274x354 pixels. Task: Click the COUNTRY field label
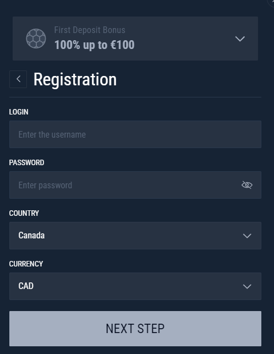[x=24, y=213]
